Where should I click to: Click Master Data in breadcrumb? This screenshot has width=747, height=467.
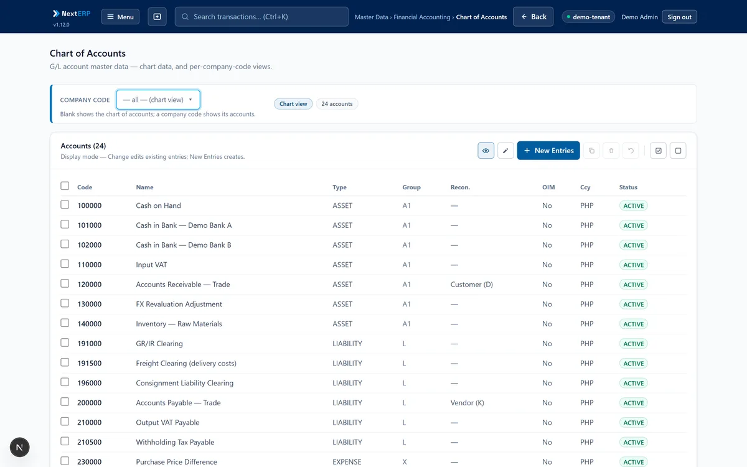point(372,17)
